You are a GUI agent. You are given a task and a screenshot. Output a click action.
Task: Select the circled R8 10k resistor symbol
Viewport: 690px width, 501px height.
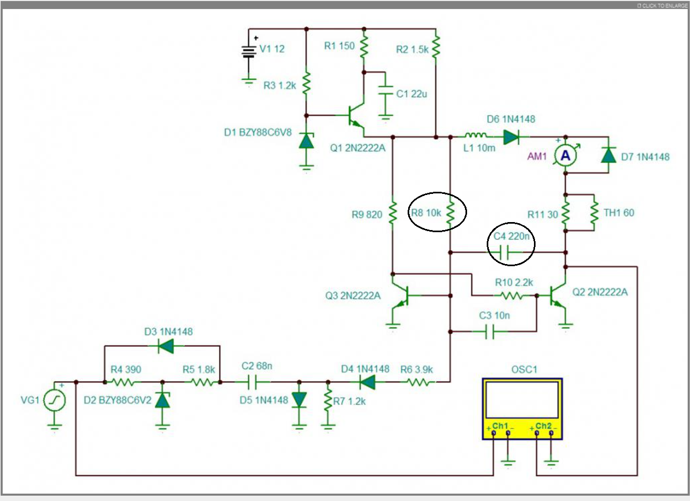[450, 213]
